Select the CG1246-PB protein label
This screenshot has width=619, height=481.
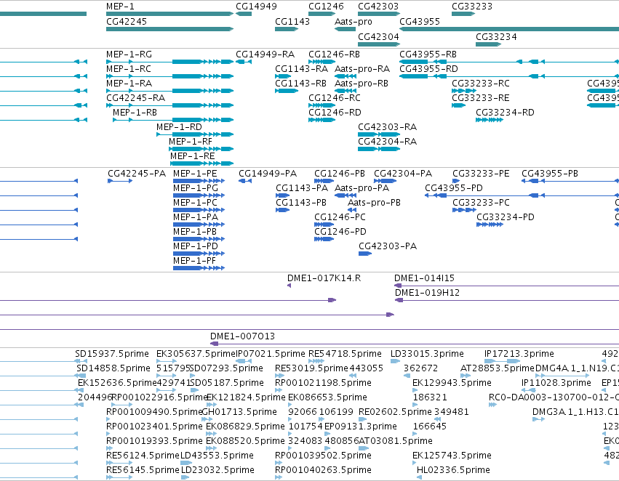pyautogui.click(x=340, y=174)
